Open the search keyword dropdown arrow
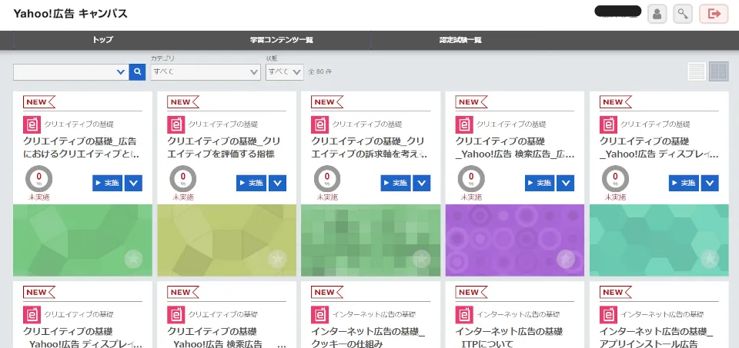Image resolution: width=739 pixels, height=348 pixels. pos(121,72)
